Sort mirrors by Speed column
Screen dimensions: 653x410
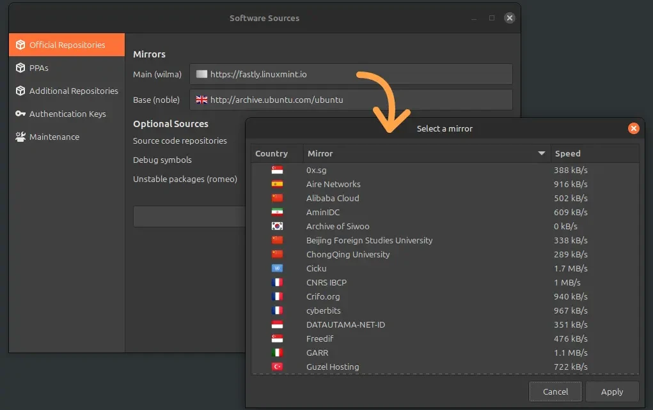click(595, 153)
